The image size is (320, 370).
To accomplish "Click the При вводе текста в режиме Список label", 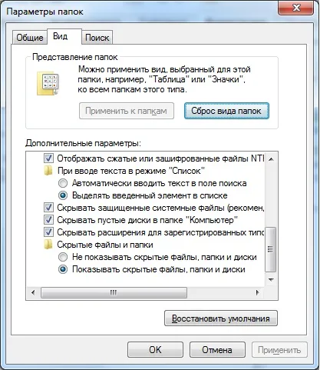I will [131, 171].
